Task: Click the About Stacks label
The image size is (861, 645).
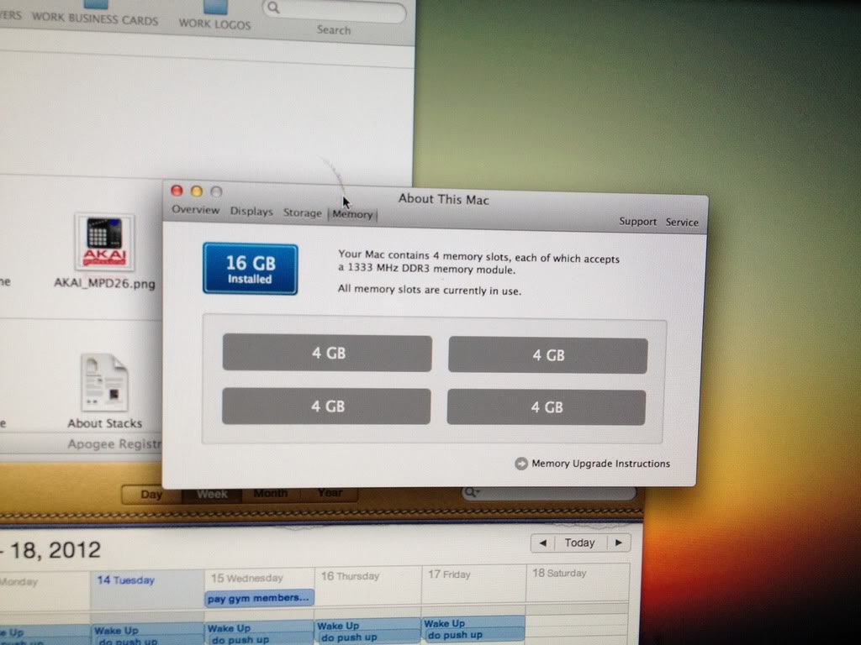Action: (104, 423)
